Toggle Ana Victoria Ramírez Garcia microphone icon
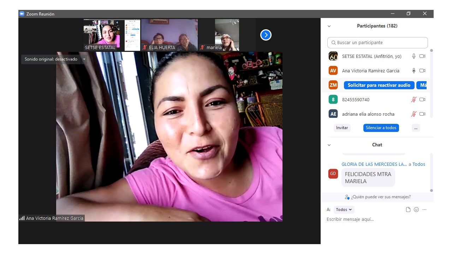The width and height of the screenshot is (452, 254). [414, 71]
